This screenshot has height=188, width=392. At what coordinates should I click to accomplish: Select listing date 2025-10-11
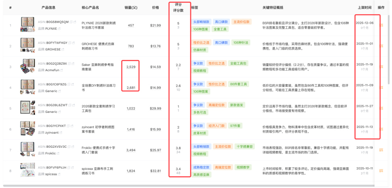pos(365,168)
